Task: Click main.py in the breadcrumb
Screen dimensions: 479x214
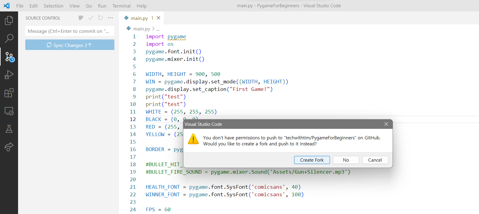Action: pyautogui.click(x=142, y=29)
